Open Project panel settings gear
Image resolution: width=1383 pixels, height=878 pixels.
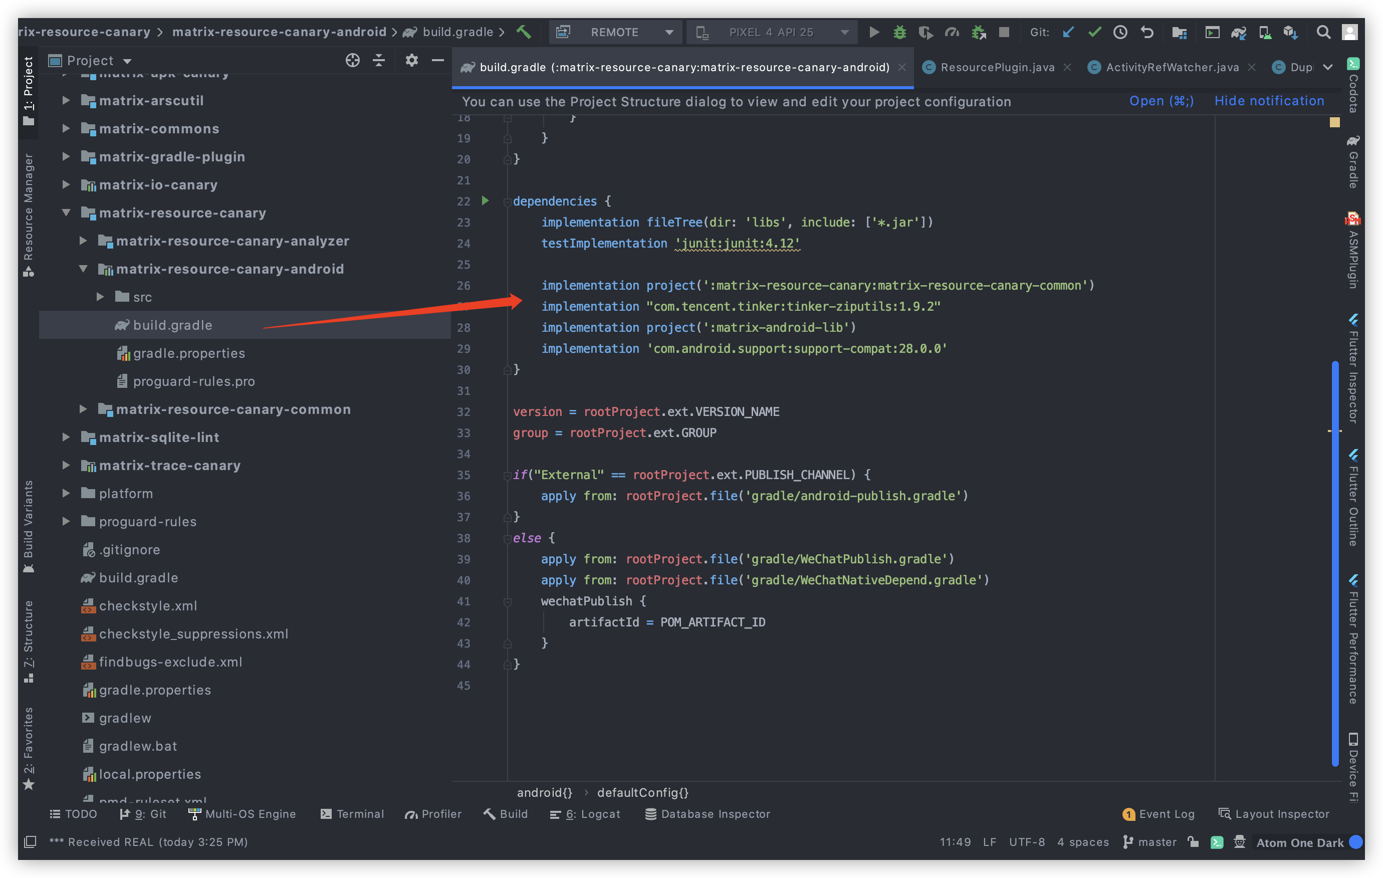(412, 60)
